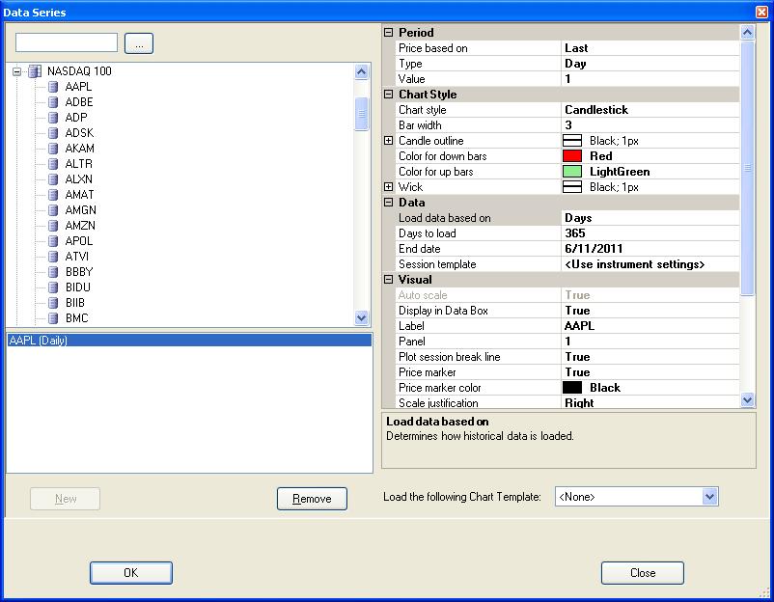Open the Chart Template dropdown
This screenshot has width=774, height=602.
pyautogui.click(x=710, y=497)
